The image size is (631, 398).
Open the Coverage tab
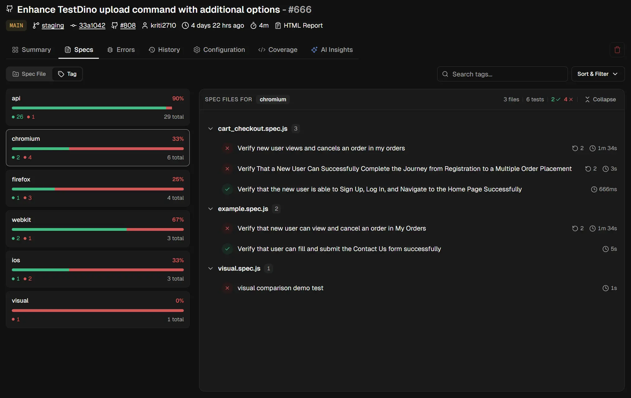278,50
